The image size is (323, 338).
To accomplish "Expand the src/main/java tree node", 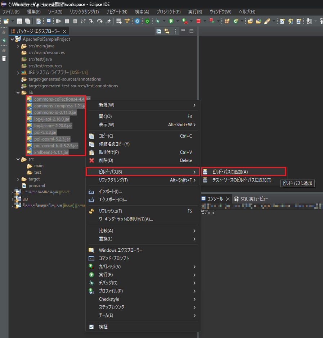I will point(18,46).
